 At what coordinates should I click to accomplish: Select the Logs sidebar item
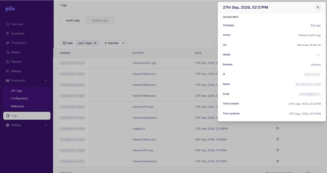(x=27, y=116)
